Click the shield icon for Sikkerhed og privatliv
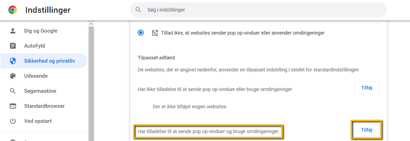410x141 pixels. pyautogui.click(x=13, y=61)
